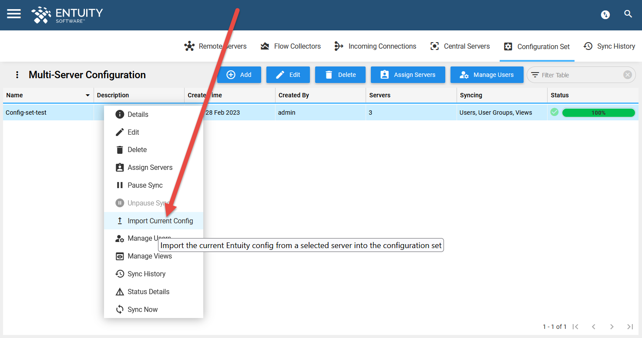The image size is (642, 338).
Task: Go to the next page arrow
Action: pos(612,327)
